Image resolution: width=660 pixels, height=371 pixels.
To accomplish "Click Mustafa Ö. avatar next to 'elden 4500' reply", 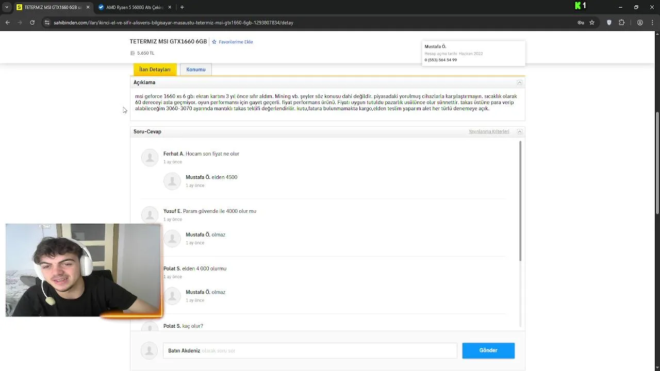I will 172,181.
